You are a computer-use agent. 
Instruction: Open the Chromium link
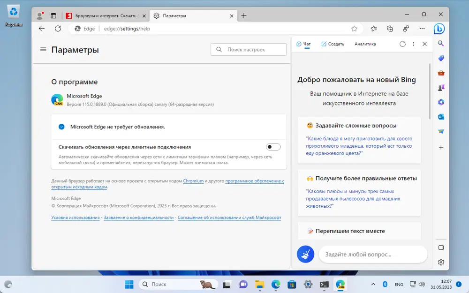(x=193, y=181)
